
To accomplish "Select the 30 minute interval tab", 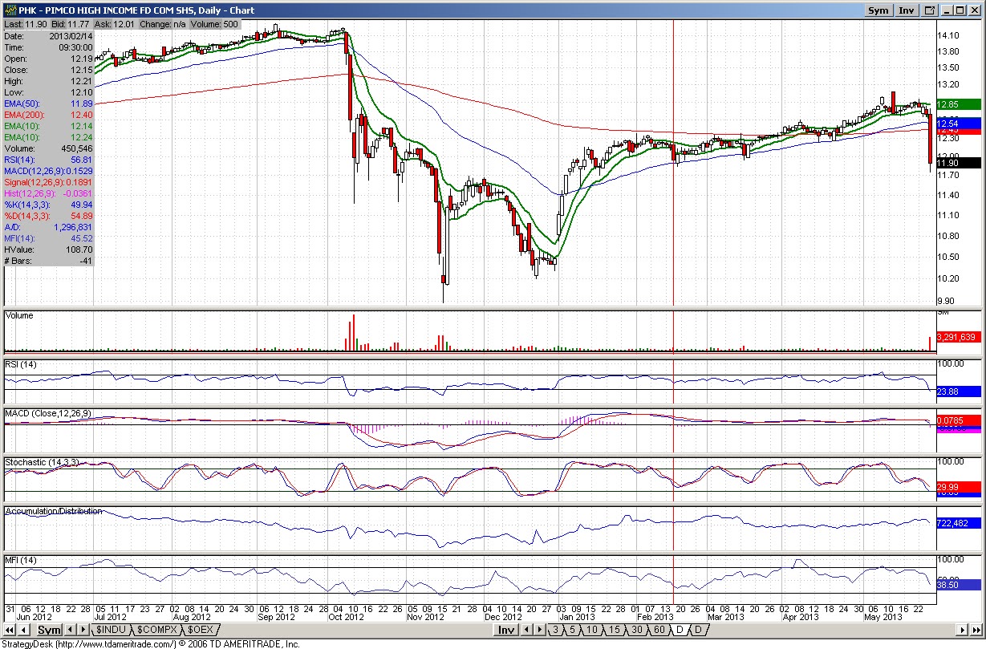I will [636, 630].
